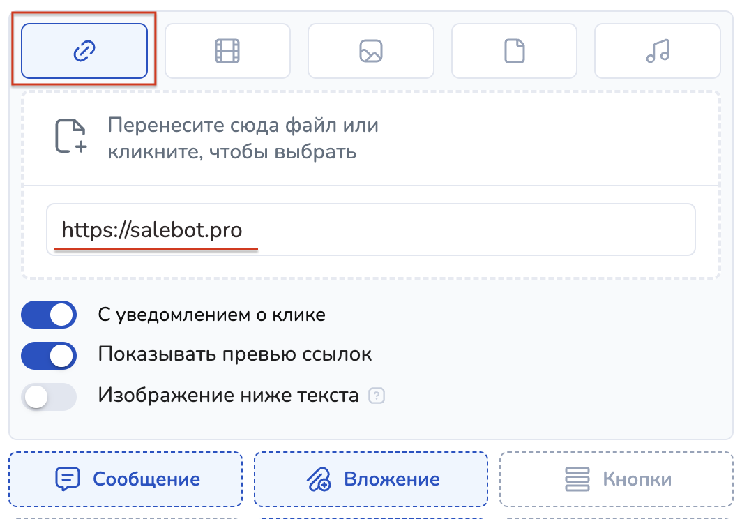Click the Показывать превью ссылок label
Viewport: 749px width, 519px height.
pos(235,354)
